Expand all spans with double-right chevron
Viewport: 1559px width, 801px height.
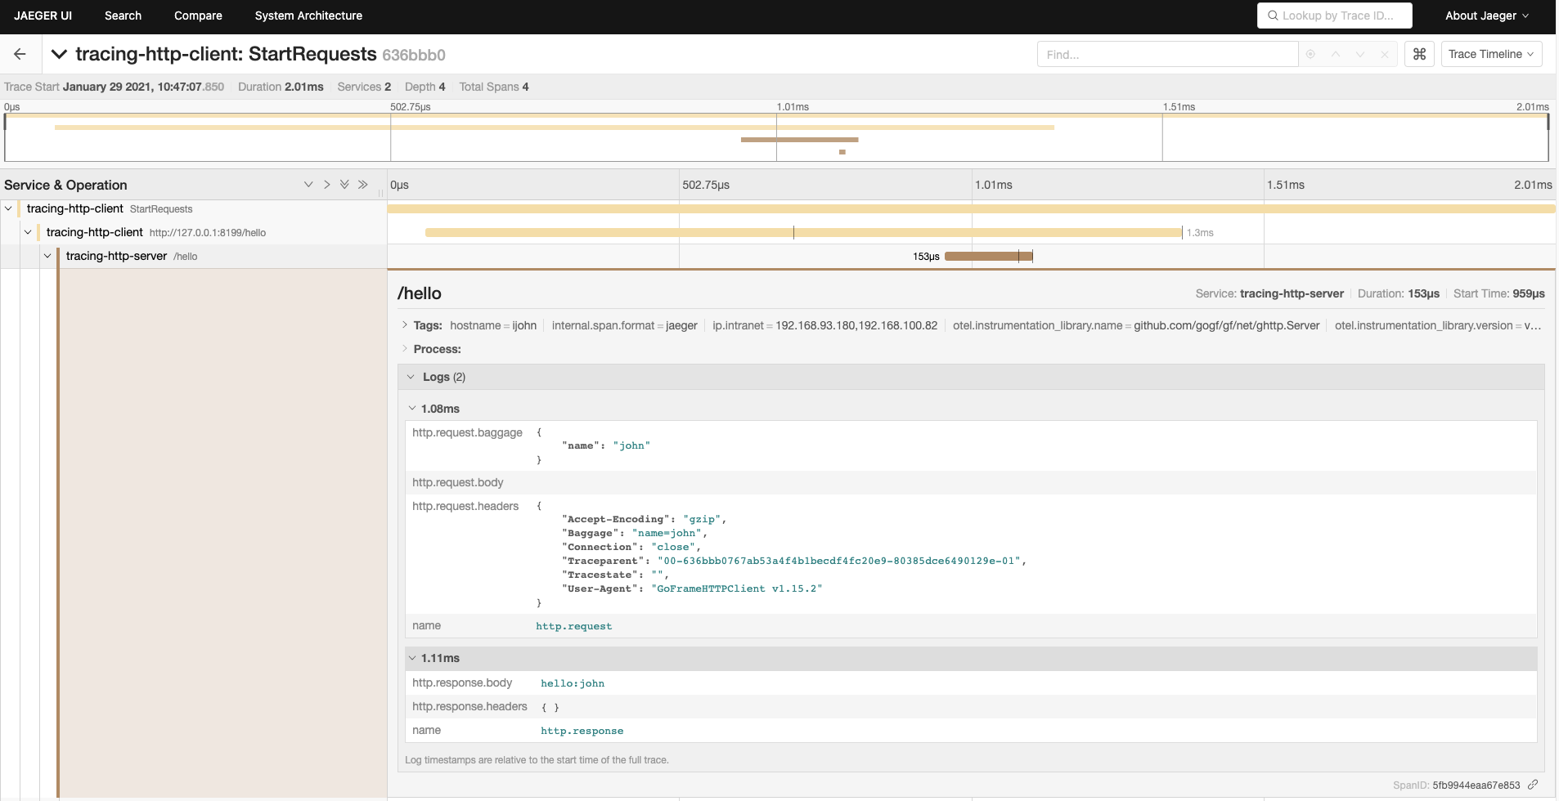click(x=363, y=185)
